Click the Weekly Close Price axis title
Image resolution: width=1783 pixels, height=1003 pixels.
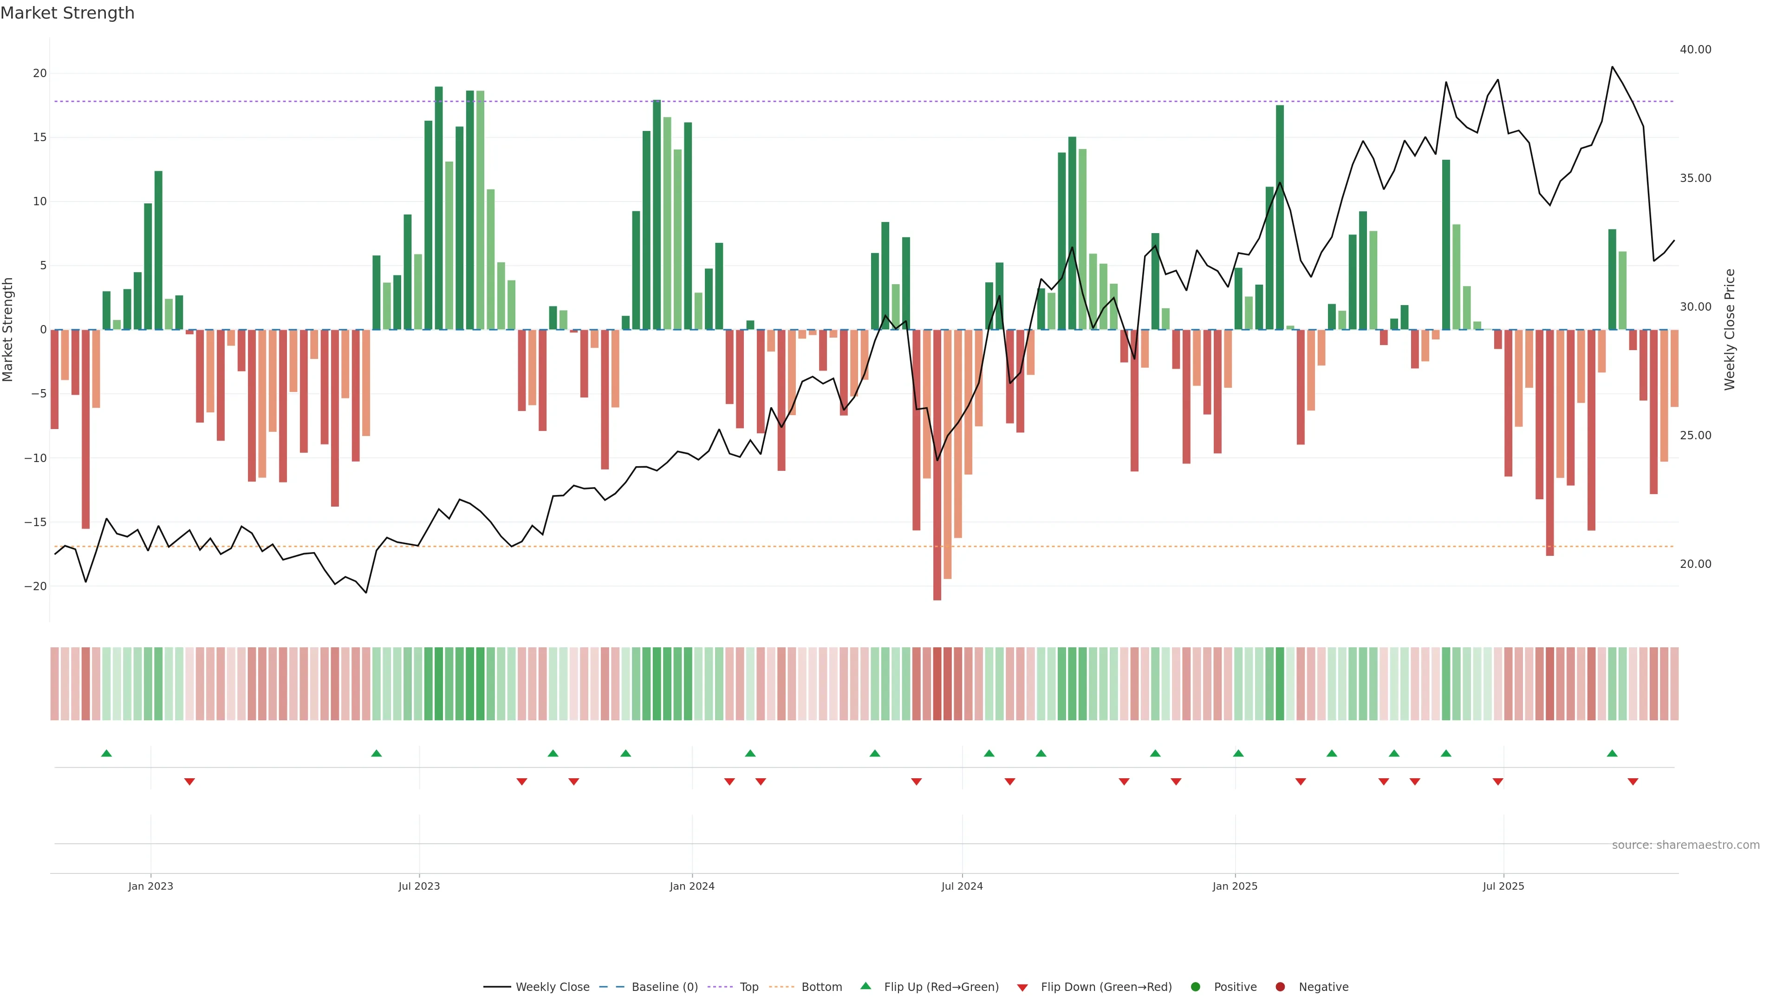[1730, 330]
